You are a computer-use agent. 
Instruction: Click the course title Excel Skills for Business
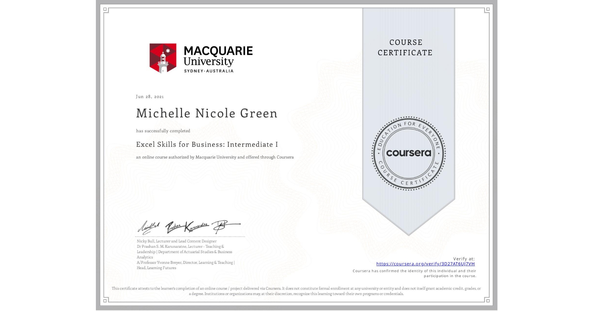pos(206,144)
